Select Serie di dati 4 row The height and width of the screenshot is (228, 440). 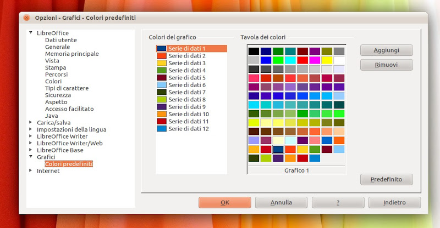pos(191,70)
